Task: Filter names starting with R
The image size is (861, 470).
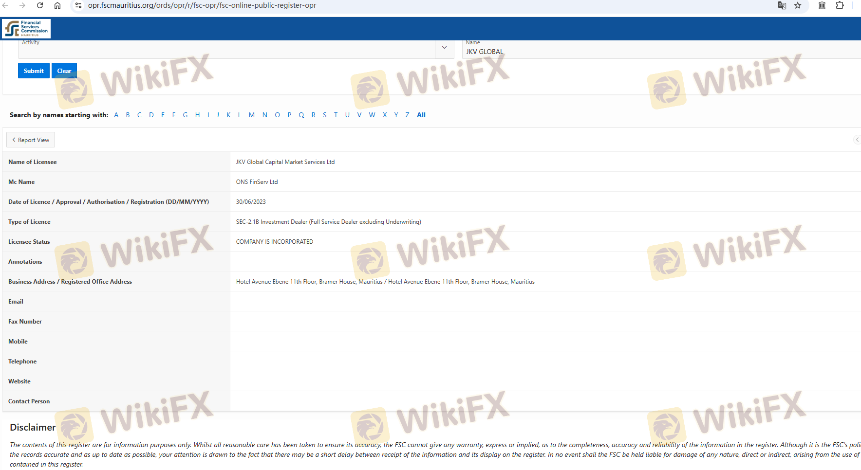Action: pos(314,115)
